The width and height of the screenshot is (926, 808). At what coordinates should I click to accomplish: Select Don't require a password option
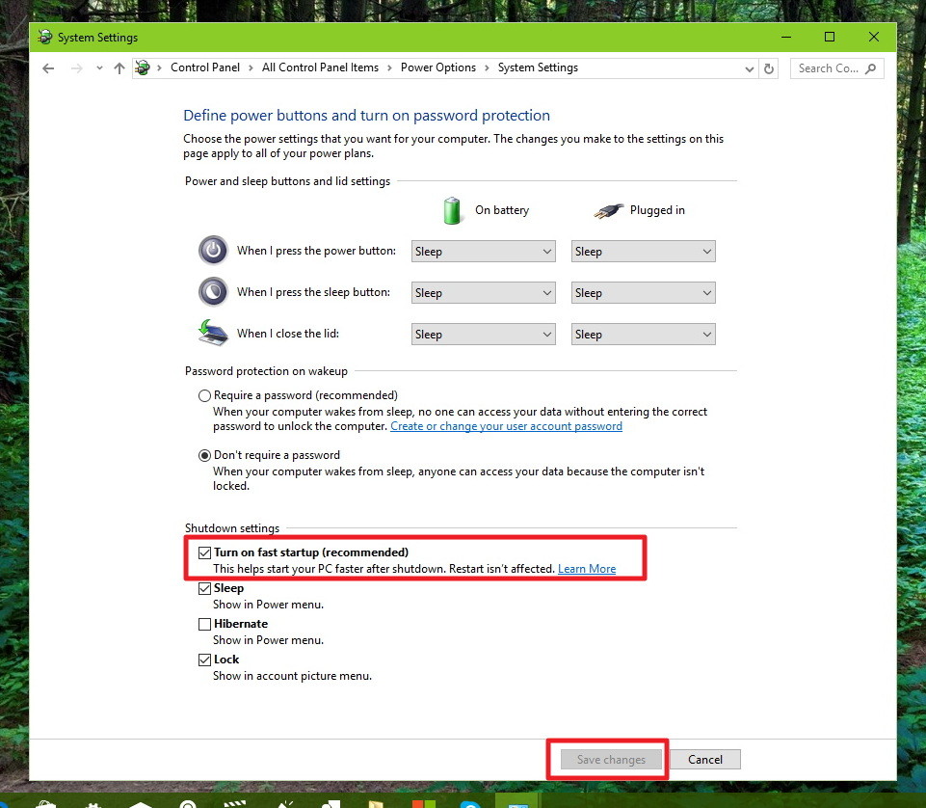coord(204,455)
